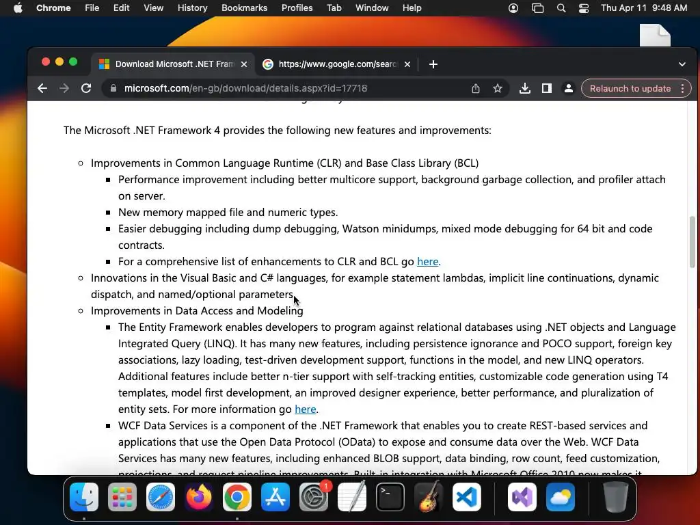Image resolution: width=700 pixels, height=525 pixels.
Task: Open the cloud weather app from the Dock
Action: tap(561, 497)
